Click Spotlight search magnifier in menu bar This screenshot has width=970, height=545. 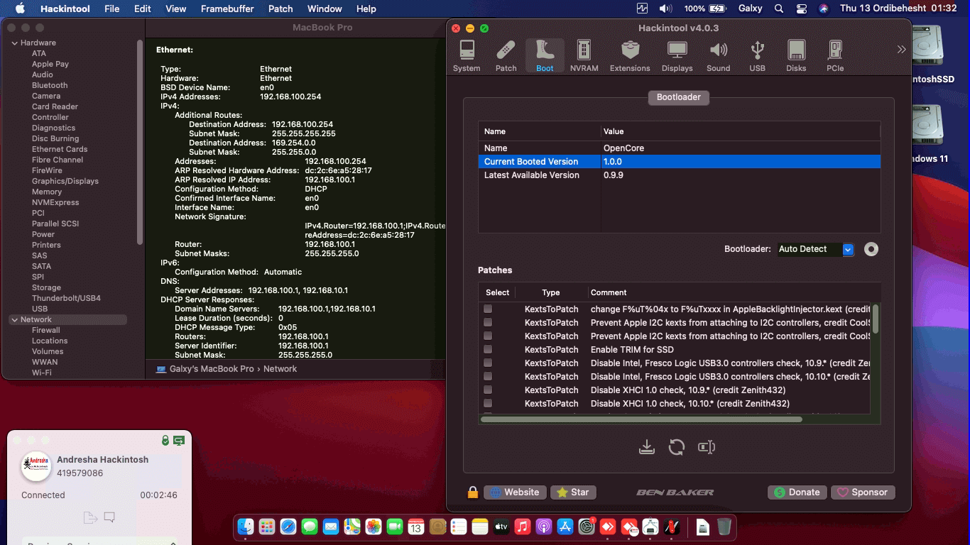779,9
